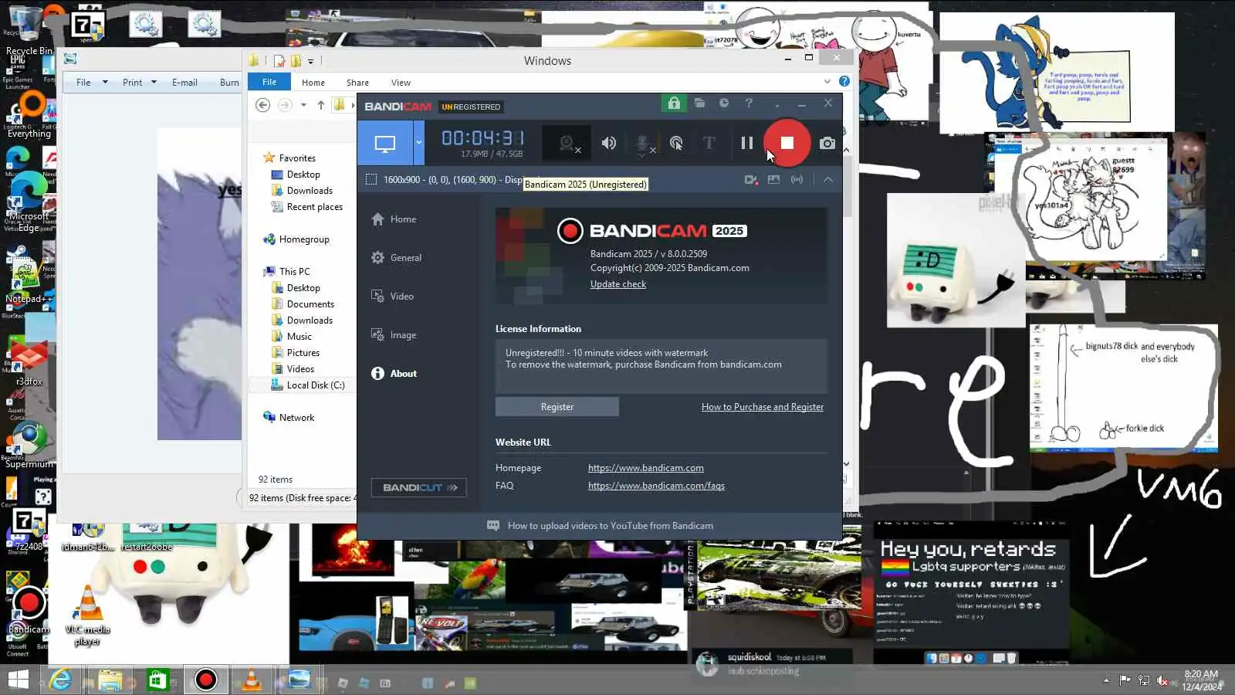Open the File tab in Explorer

click(269, 82)
